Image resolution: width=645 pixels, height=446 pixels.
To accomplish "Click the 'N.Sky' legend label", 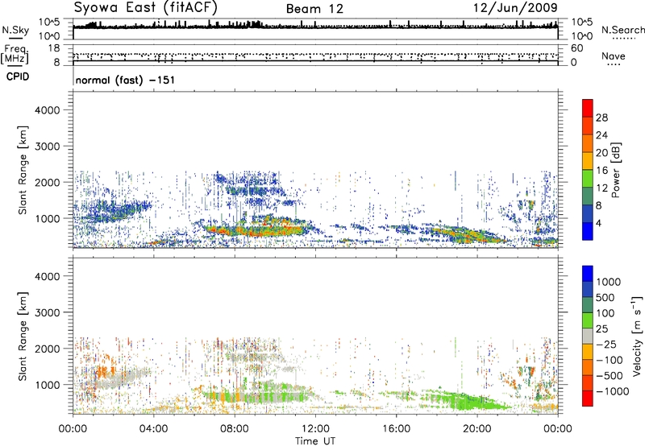I will 15,31.
